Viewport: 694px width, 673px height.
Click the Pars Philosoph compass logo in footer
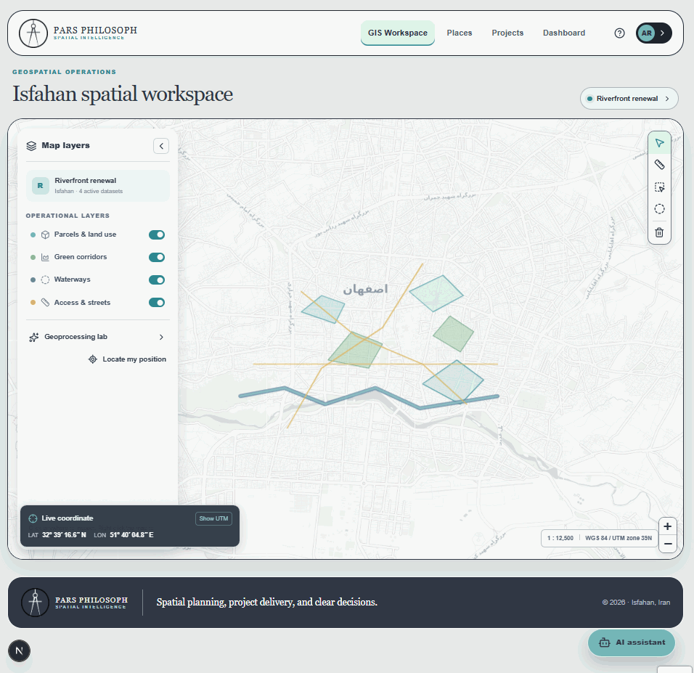pos(36,603)
